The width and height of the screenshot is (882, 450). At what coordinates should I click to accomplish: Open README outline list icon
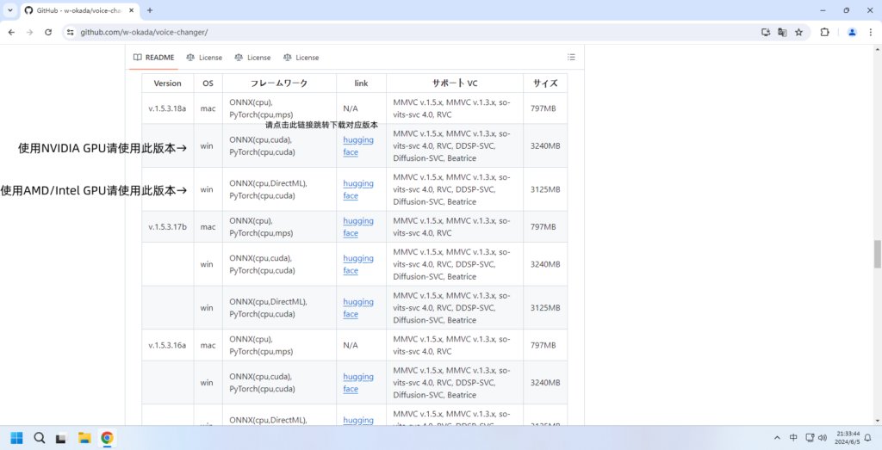[x=572, y=58]
